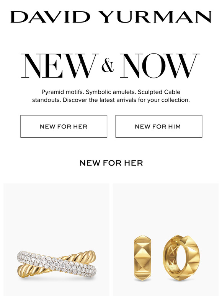Viewport: 222px width, 296px height.
Task: Click the 'Pyramid motifs. Symbolic amulets' text line
Action: tap(111, 92)
